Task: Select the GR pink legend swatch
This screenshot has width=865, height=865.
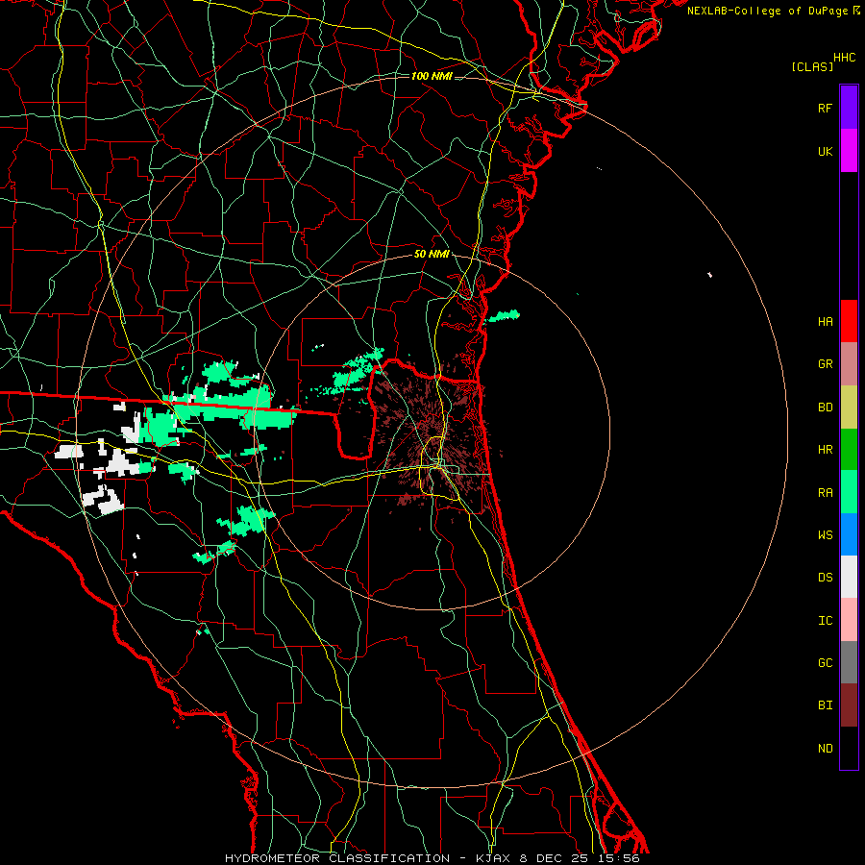Action: pyautogui.click(x=849, y=364)
